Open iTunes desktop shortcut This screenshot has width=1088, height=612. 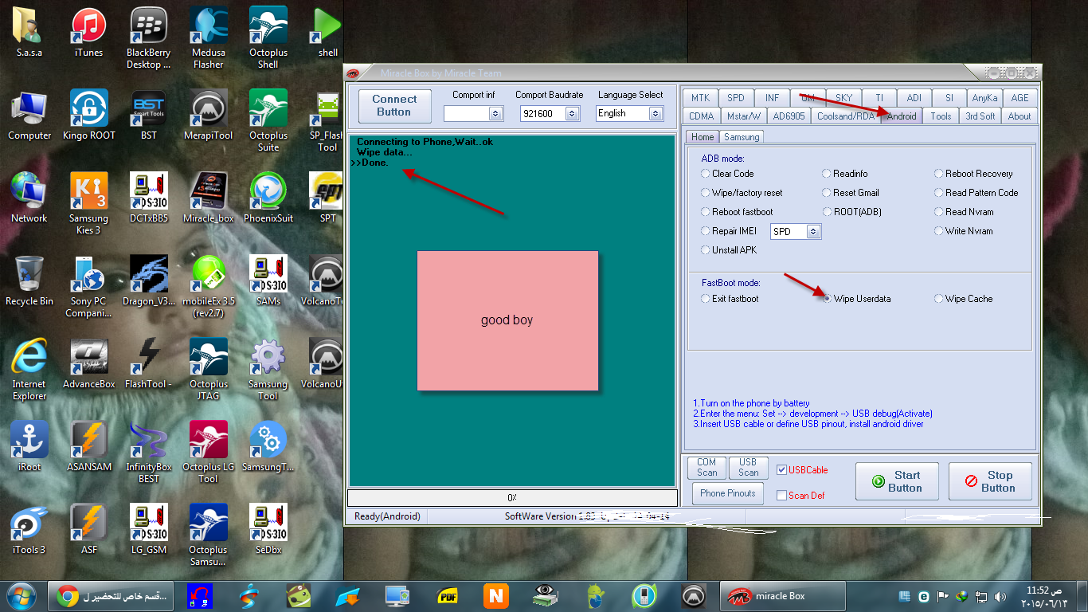[x=88, y=33]
